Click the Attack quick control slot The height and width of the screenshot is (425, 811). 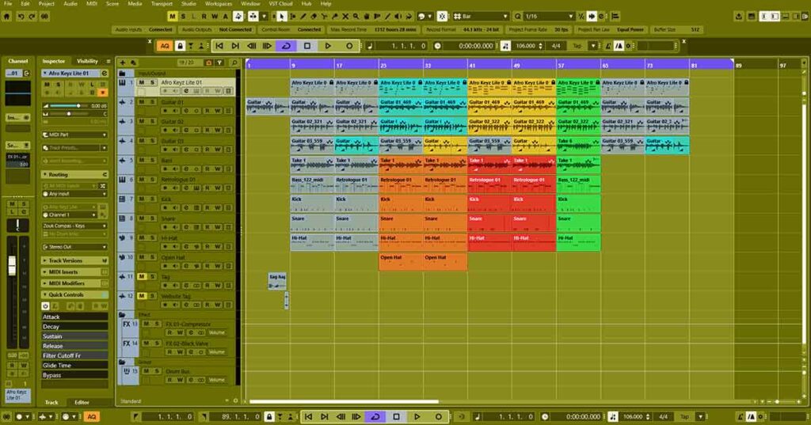tap(74, 317)
